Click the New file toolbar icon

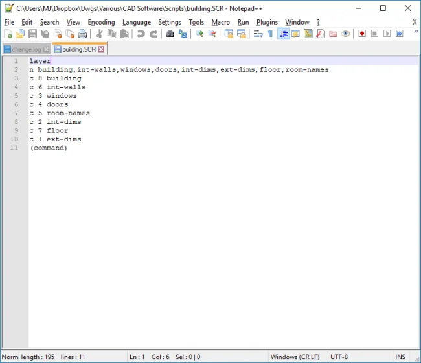[8, 34]
